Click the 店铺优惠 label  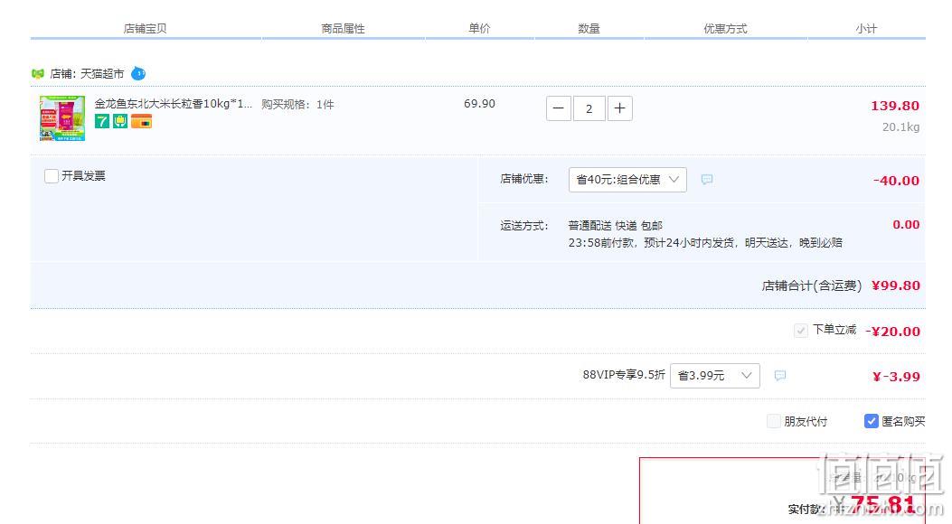(524, 179)
